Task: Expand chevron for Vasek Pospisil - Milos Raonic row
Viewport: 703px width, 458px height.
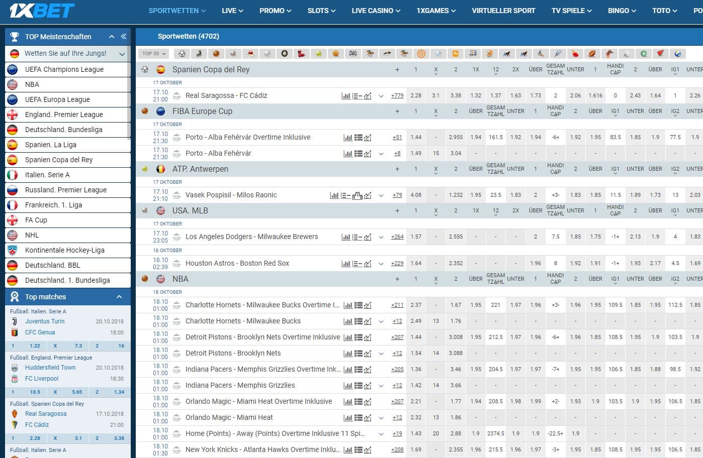Action: click(381, 195)
